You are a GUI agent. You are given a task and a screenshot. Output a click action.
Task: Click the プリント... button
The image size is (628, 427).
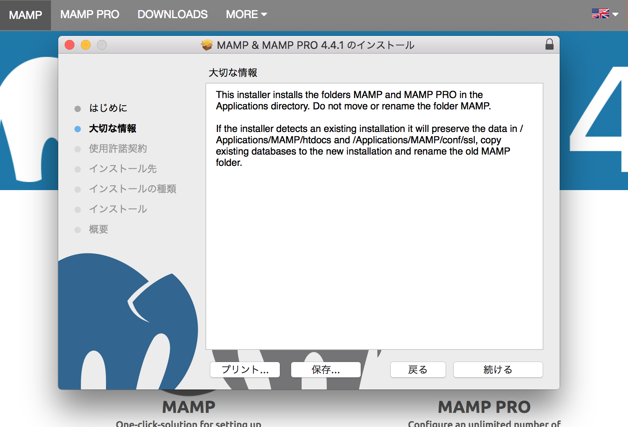click(x=245, y=370)
